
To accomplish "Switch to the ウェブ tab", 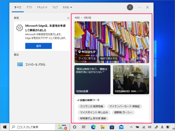I will [x=55, y=7].
